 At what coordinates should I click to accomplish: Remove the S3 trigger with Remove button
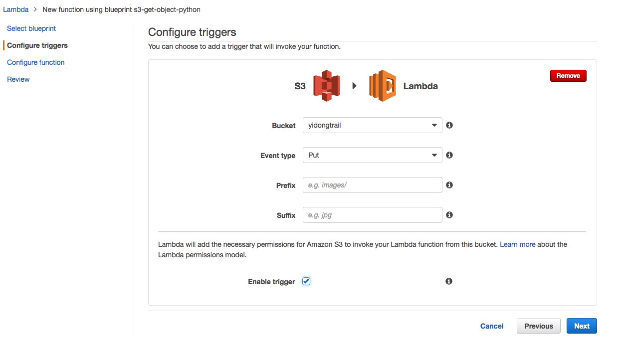click(568, 76)
